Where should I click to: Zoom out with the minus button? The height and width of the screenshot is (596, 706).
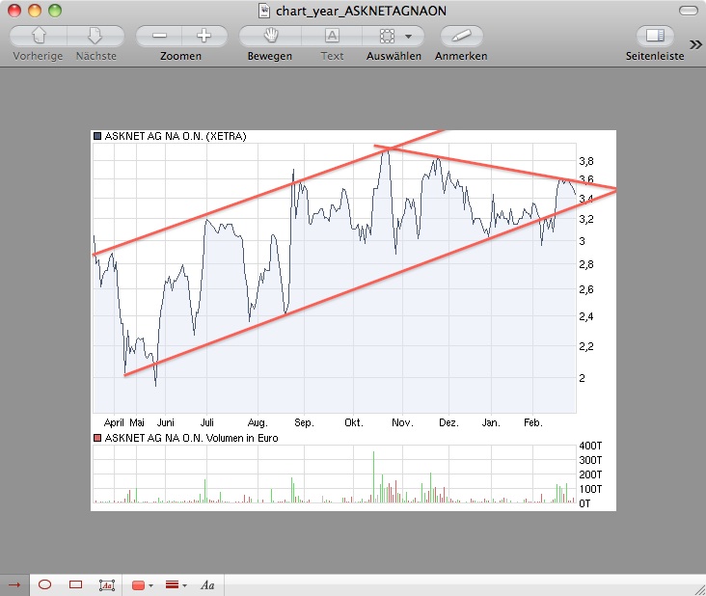(159, 36)
